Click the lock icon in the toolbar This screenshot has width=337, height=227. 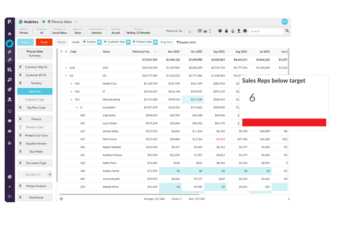click(x=227, y=31)
